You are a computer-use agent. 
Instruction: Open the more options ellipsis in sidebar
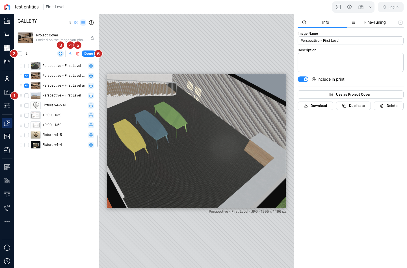pos(7,221)
